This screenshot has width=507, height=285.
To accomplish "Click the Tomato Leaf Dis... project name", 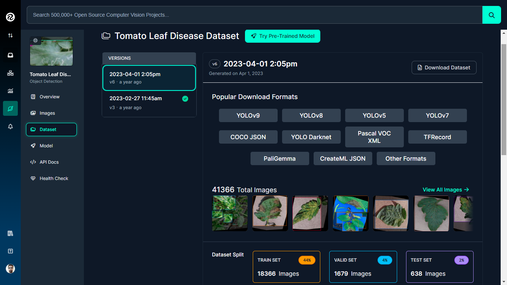I will click(50, 75).
